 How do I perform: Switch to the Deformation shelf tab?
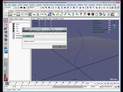pos(44,11)
